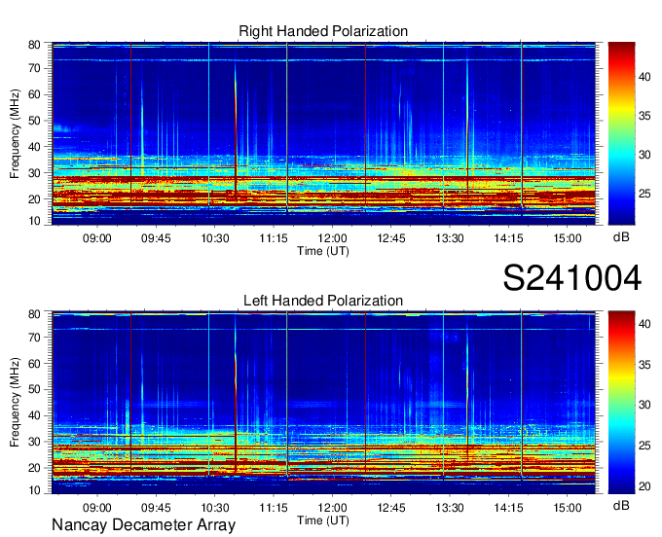662x537 pixels.
Task: Click the 12:00 tick label under top plot
Action: [332, 238]
